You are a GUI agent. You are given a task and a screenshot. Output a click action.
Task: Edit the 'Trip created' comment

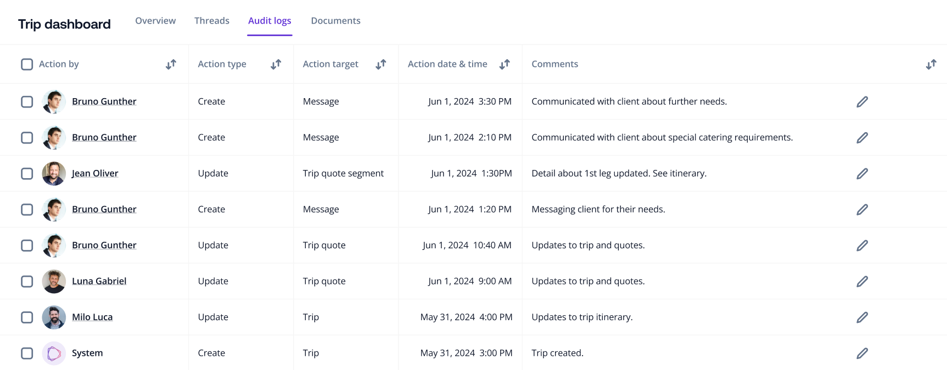coord(862,353)
